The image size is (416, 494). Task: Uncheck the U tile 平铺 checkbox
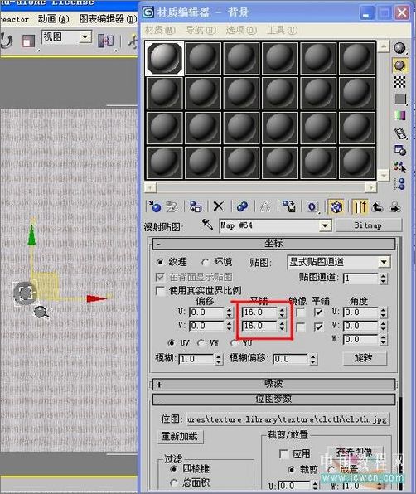pyautogui.click(x=318, y=312)
